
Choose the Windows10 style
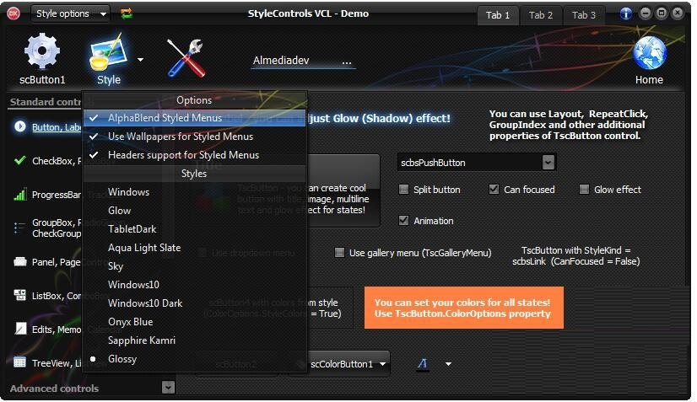click(194, 285)
